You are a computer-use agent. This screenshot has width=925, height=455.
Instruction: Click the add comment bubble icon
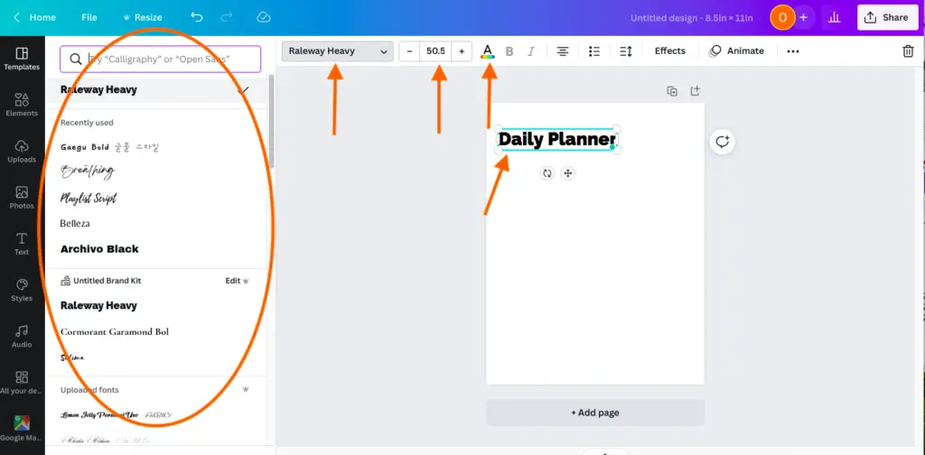point(722,142)
